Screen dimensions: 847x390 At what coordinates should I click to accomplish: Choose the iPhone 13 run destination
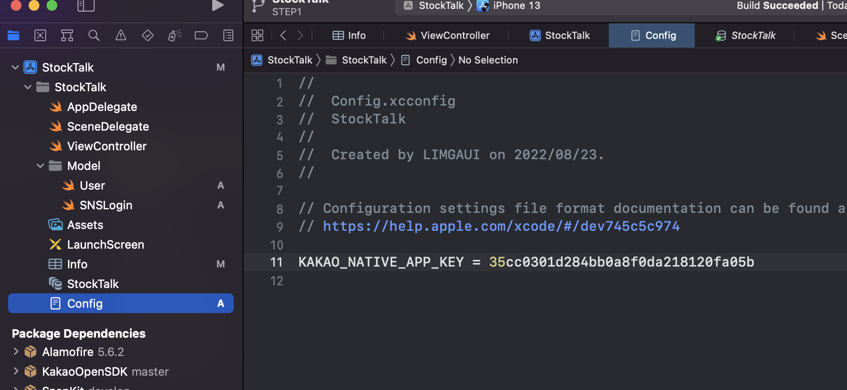(x=509, y=5)
